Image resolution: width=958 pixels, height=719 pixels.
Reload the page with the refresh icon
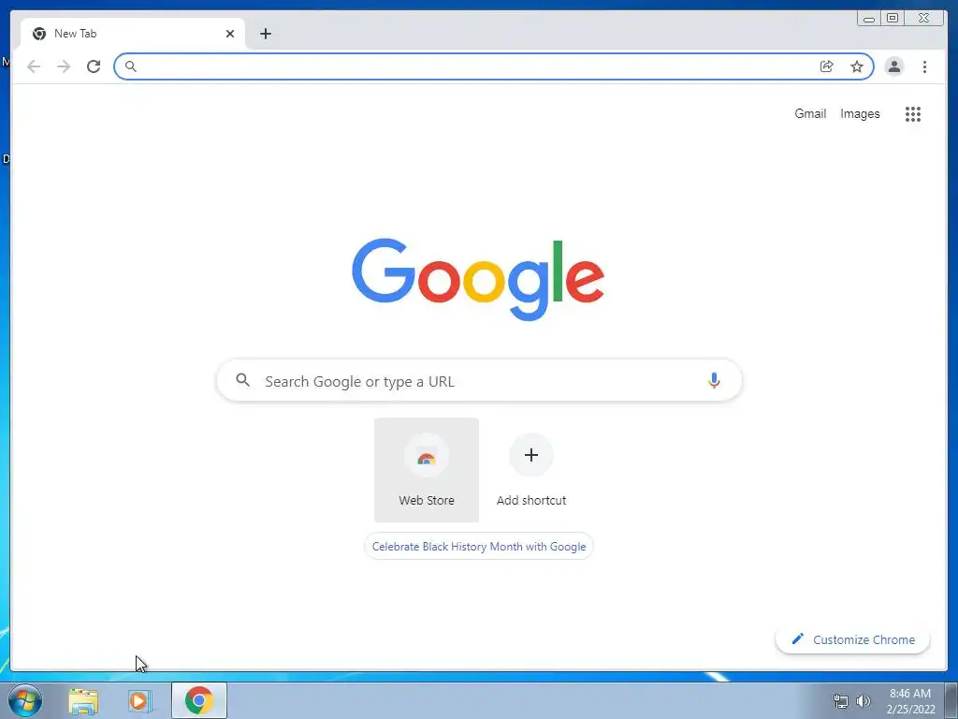tap(94, 66)
